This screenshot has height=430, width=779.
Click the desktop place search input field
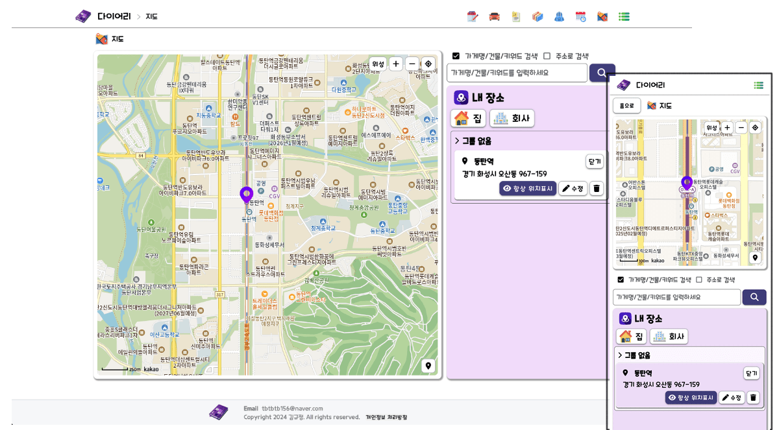tap(517, 73)
